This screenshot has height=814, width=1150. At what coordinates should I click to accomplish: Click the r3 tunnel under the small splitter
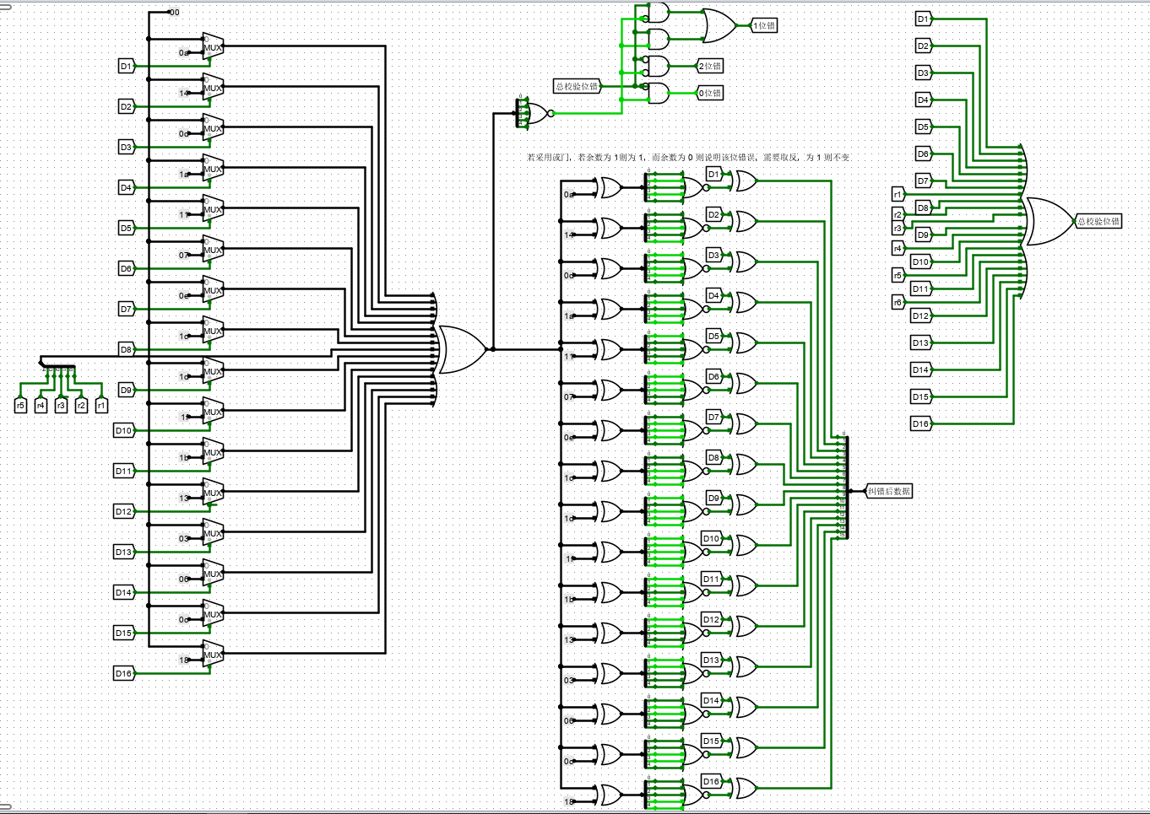61,406
